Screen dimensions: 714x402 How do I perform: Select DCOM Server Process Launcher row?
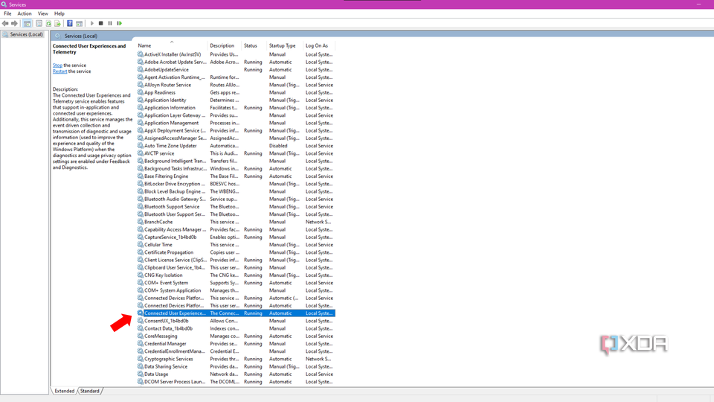[x=236, y=382]
